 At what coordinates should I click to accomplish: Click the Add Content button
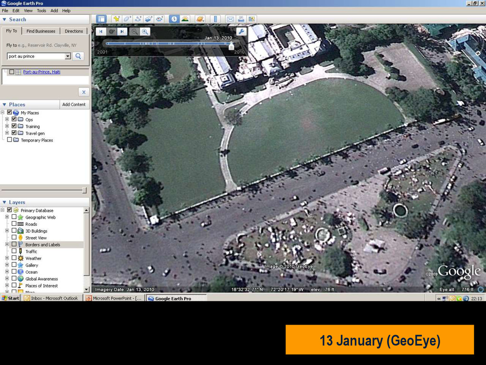74,104
